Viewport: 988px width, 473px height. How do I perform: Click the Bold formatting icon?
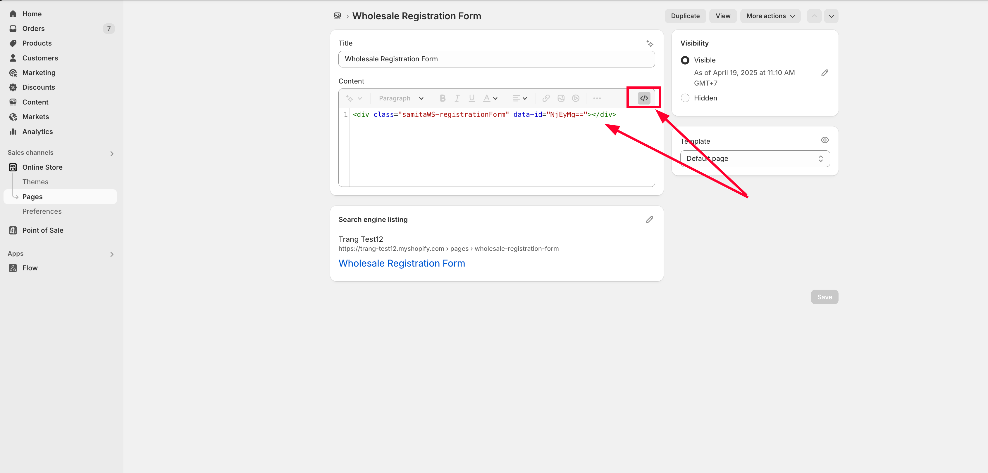(x=442, y=98)
